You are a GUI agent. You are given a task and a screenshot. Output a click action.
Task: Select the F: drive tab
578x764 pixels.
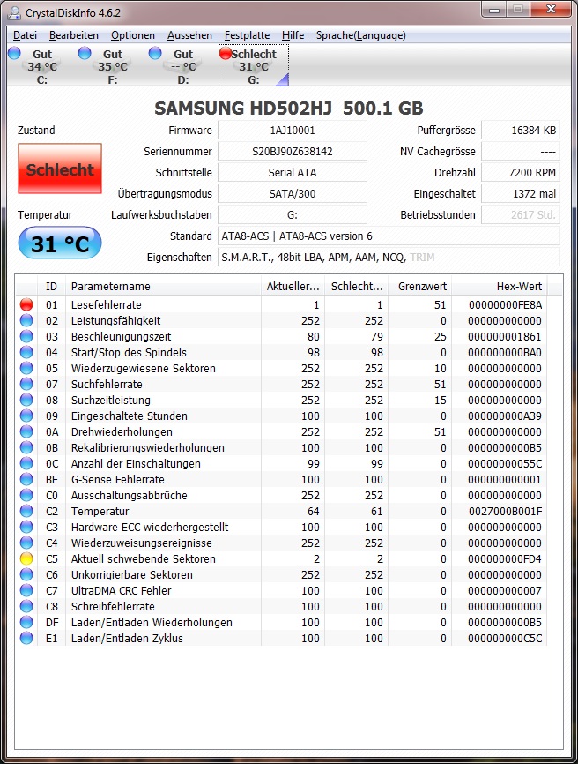113,66
